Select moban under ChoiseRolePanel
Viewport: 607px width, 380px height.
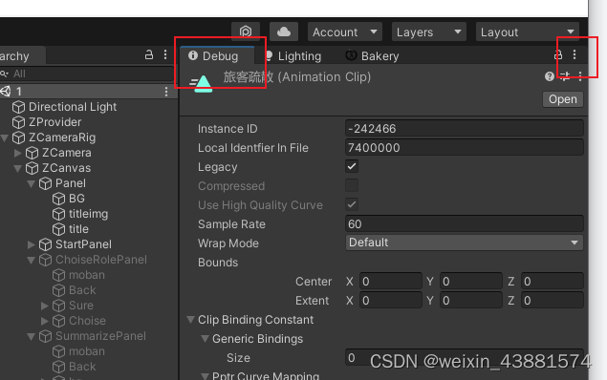pos(87,275)
